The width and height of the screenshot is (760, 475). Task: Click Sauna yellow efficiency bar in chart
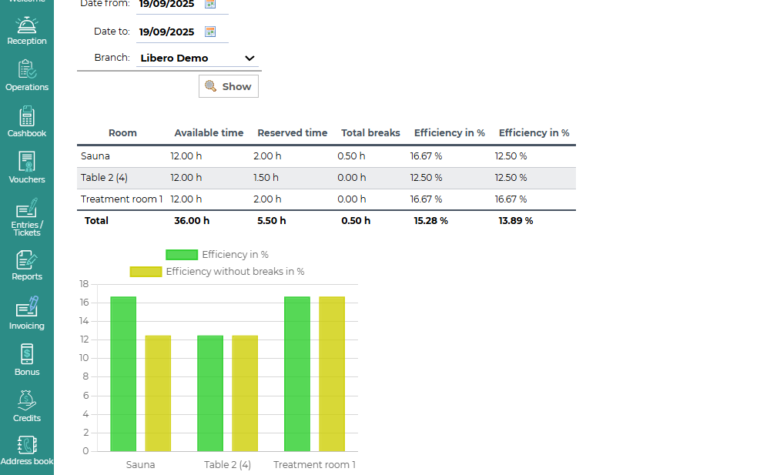[158, 393]
